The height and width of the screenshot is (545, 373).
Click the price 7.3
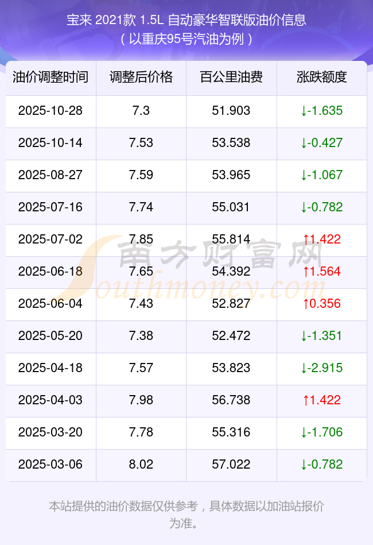[141, 111]
